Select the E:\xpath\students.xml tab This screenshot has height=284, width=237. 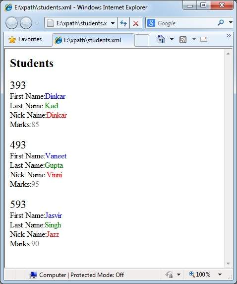pyautogui.click(x=93, y=40)
